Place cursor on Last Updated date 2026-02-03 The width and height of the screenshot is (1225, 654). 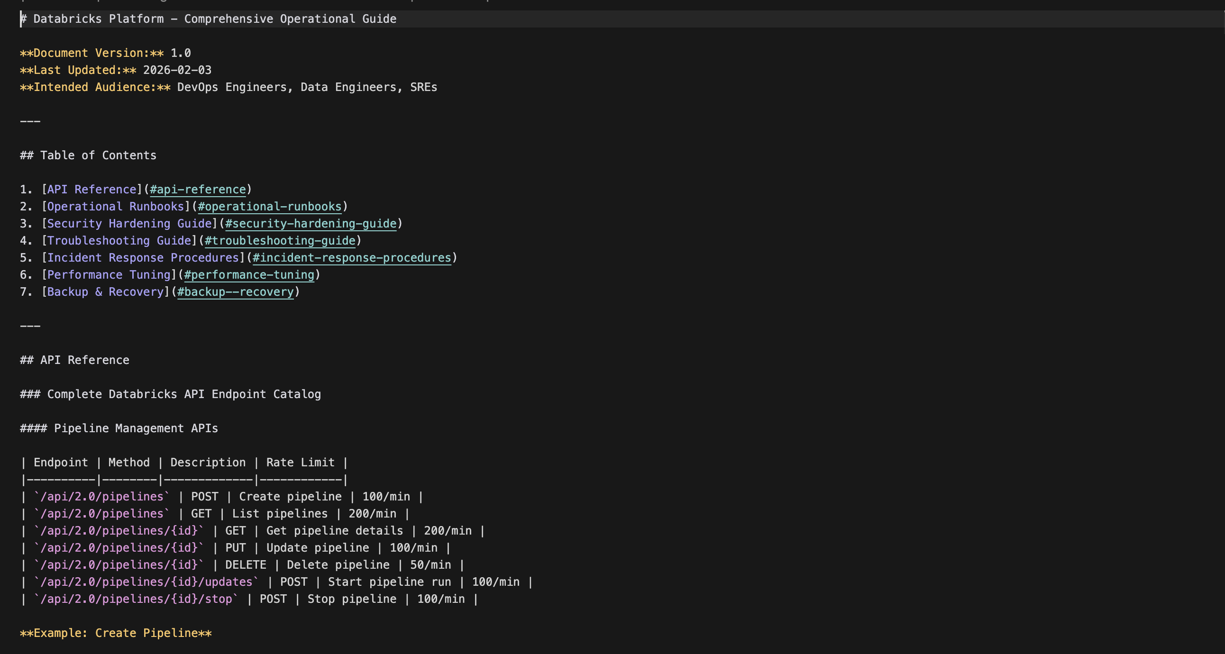pos(177,70)
